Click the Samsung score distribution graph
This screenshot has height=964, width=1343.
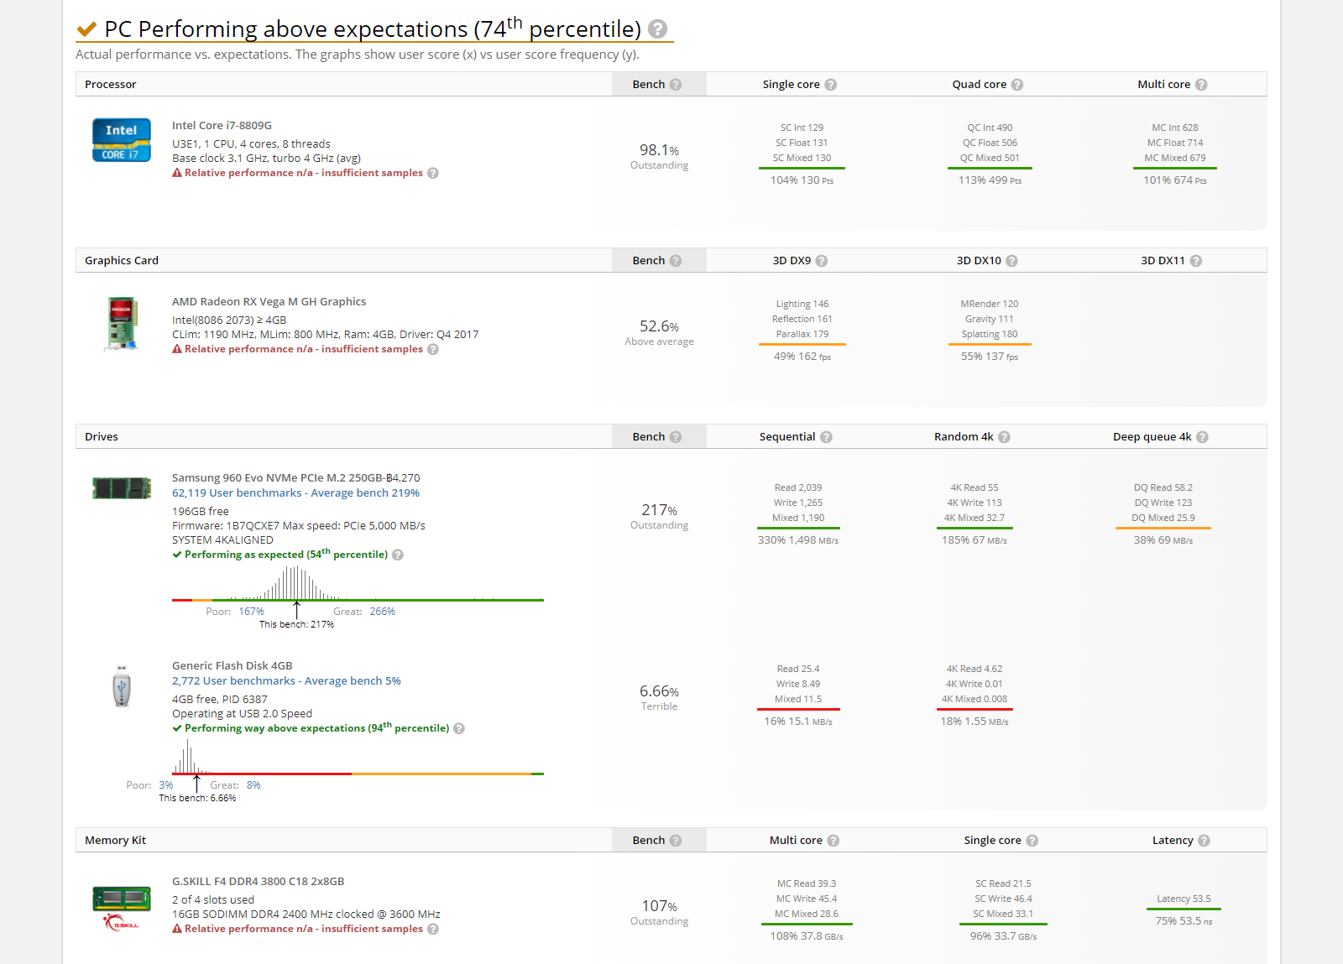(x=358, y=583)
